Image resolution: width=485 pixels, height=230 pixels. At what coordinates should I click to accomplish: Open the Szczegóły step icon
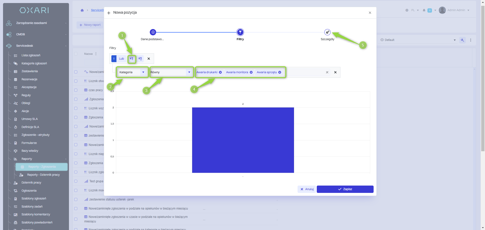[327, 32]
